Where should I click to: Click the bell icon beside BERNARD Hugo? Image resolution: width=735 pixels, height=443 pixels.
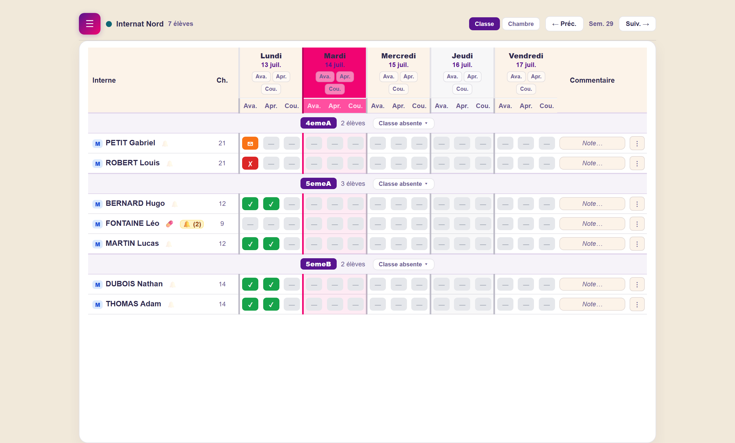(x=175, y=204)
